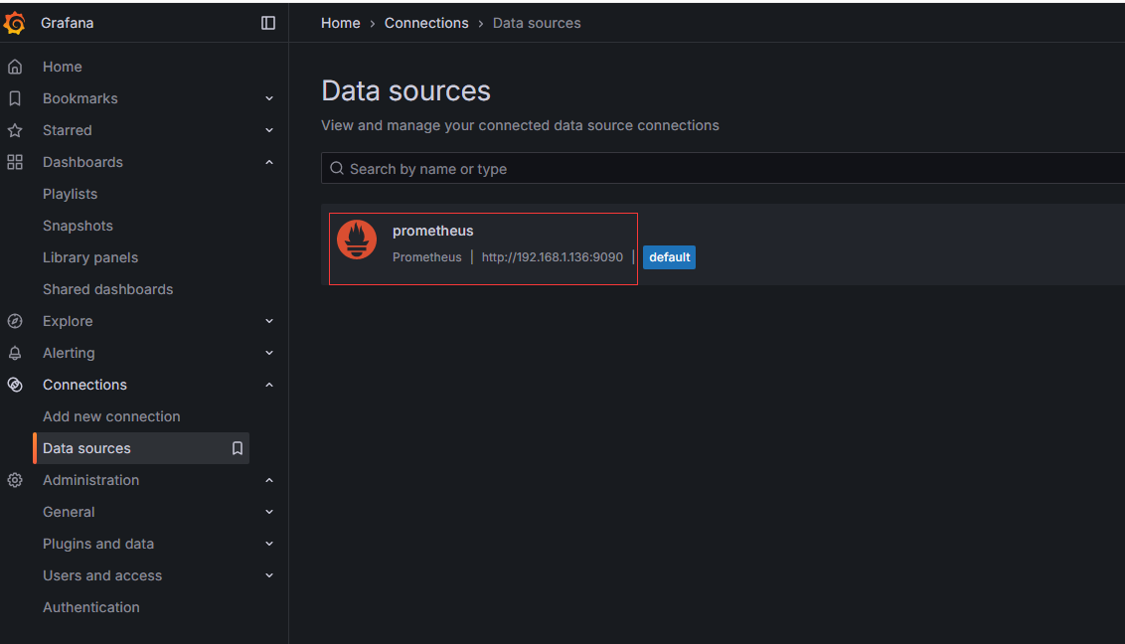
Task: Click the dock menu sidebar icon
Action: [x=268, y=23]
